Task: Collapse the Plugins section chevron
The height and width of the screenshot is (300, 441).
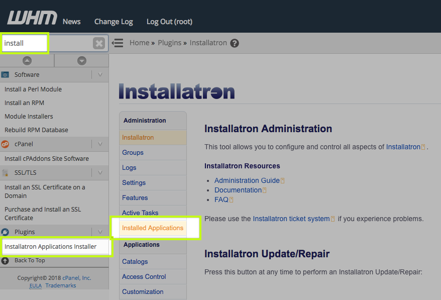Action: tap(100, 232)
